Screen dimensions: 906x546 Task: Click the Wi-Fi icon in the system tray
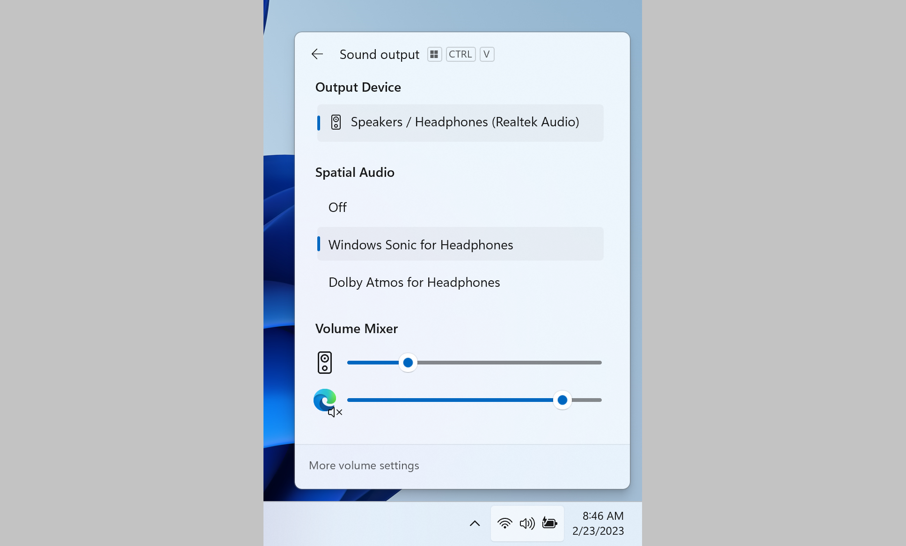pyautogui.click(x=504, y=524)
